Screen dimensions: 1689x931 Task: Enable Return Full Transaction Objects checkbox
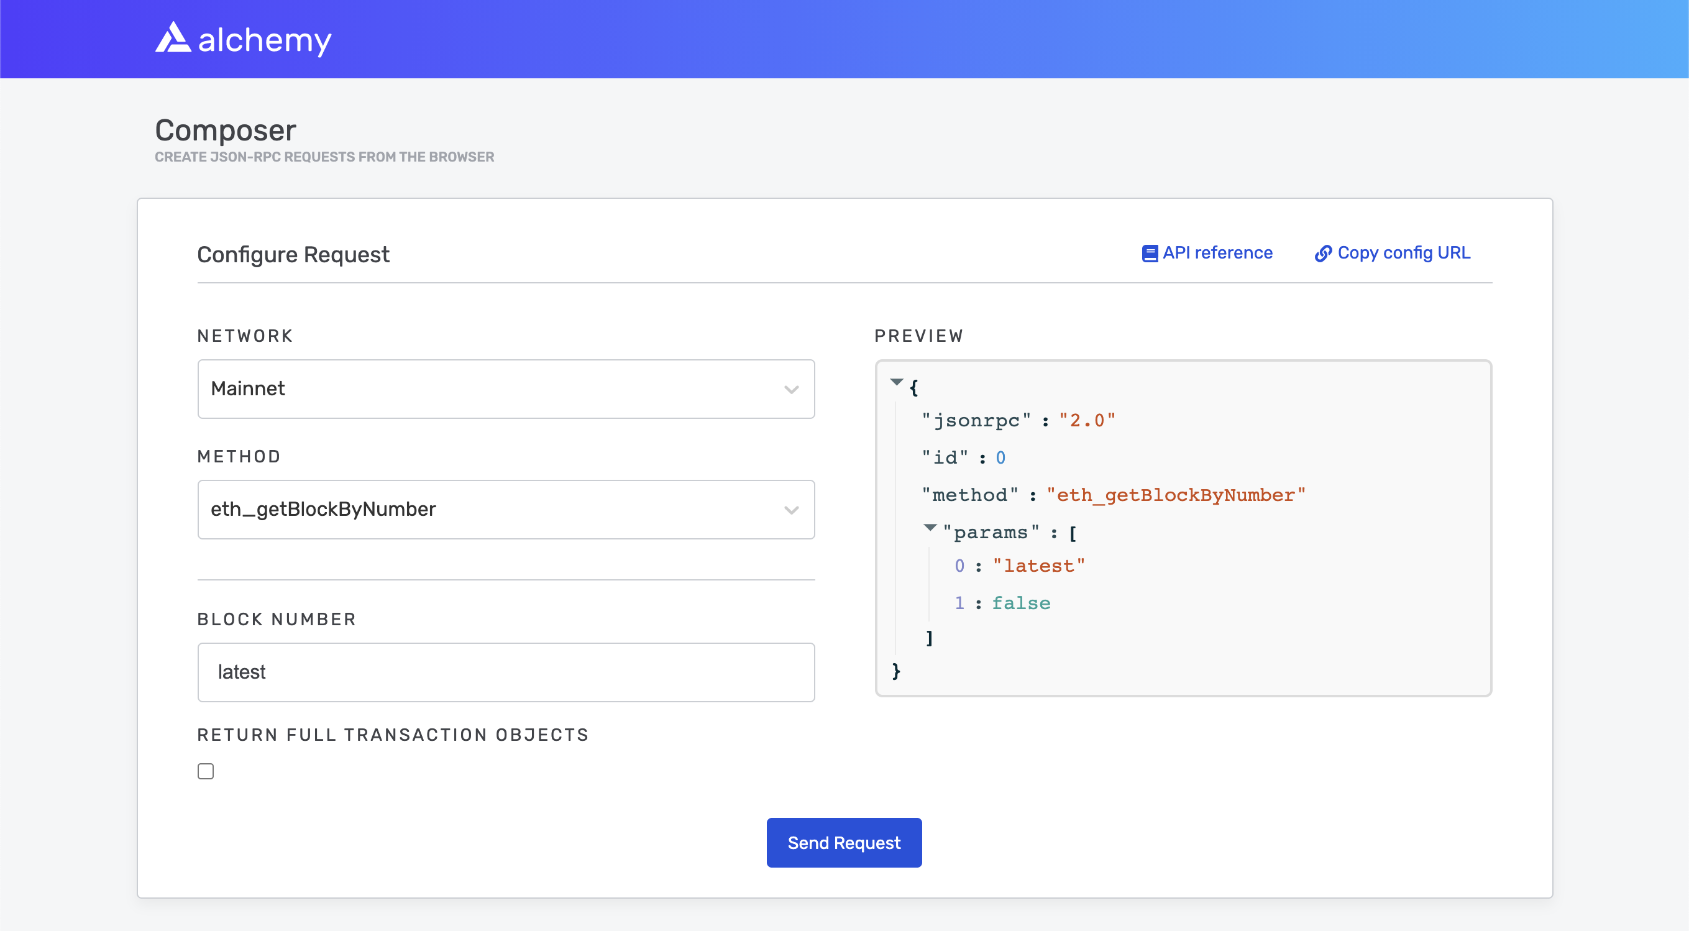coord(206,771)
